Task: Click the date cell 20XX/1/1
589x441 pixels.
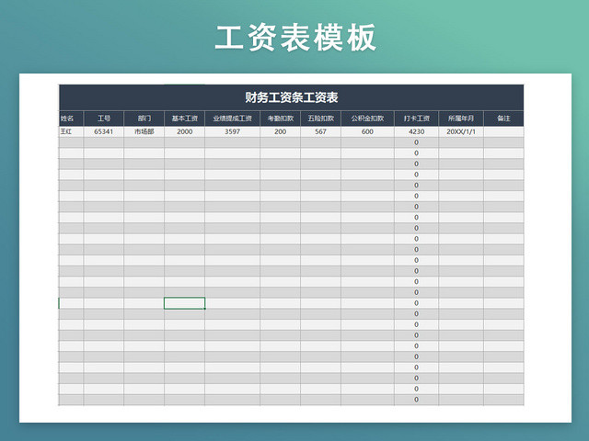Action: [461, 131]
